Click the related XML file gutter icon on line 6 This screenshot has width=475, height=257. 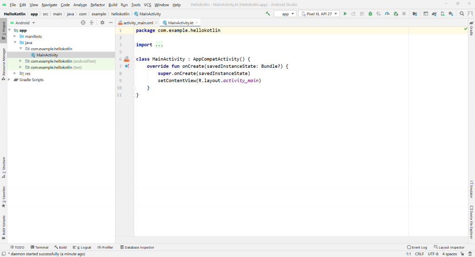(126, 59)
